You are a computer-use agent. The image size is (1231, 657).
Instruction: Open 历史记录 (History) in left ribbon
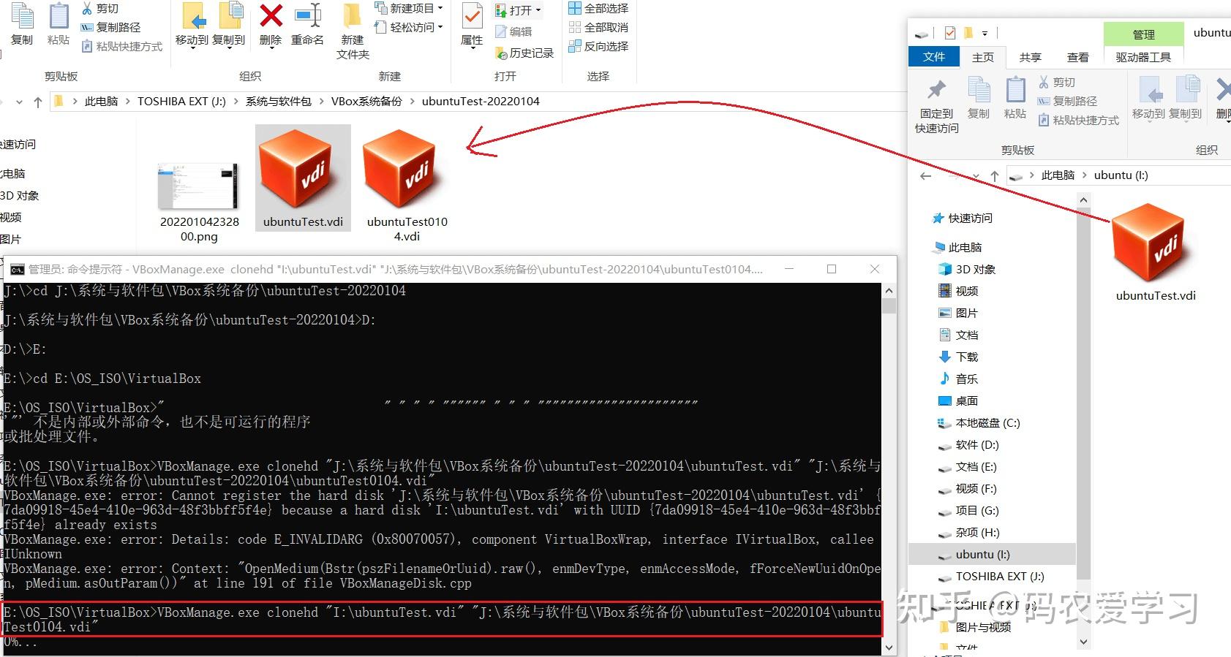524,53
